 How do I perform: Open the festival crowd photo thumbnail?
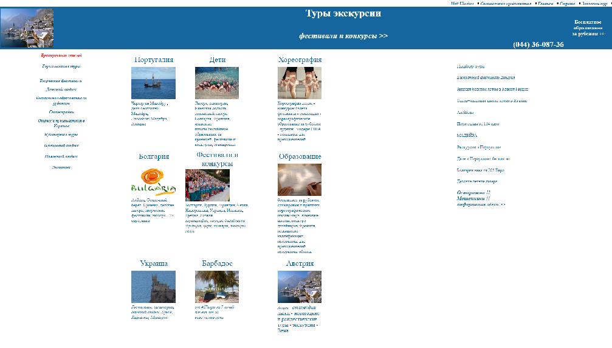coord(207,185)
